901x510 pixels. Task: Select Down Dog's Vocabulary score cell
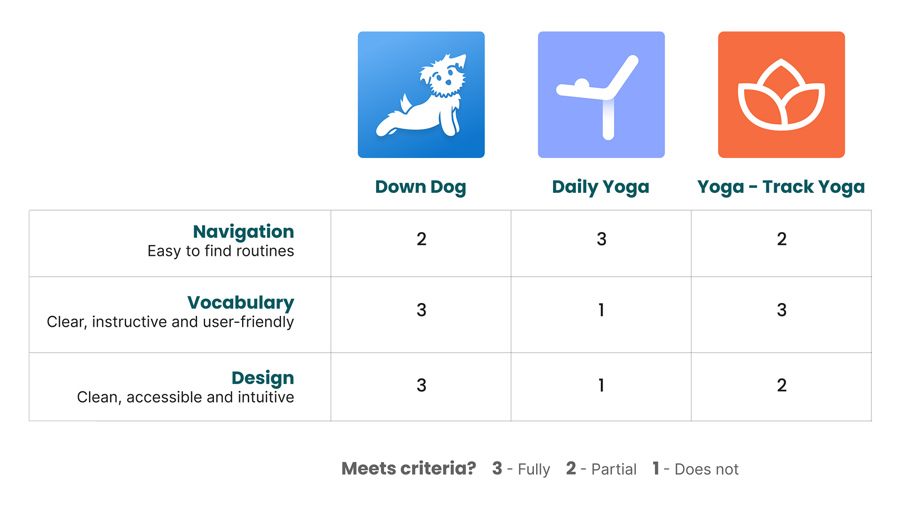(421, 314)
